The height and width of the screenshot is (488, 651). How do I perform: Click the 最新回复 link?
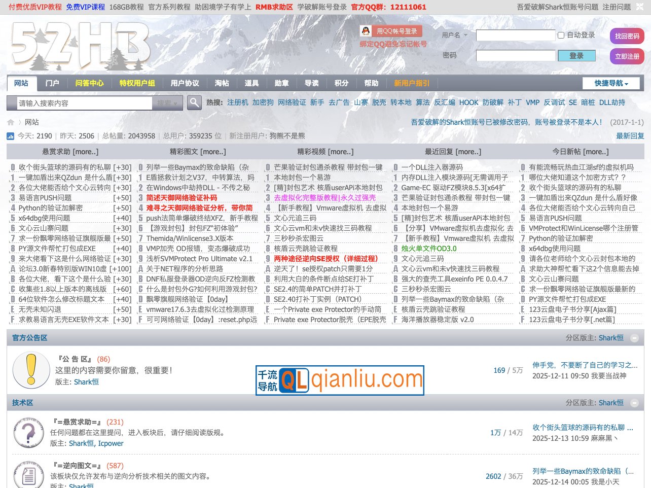click(630, 136)
